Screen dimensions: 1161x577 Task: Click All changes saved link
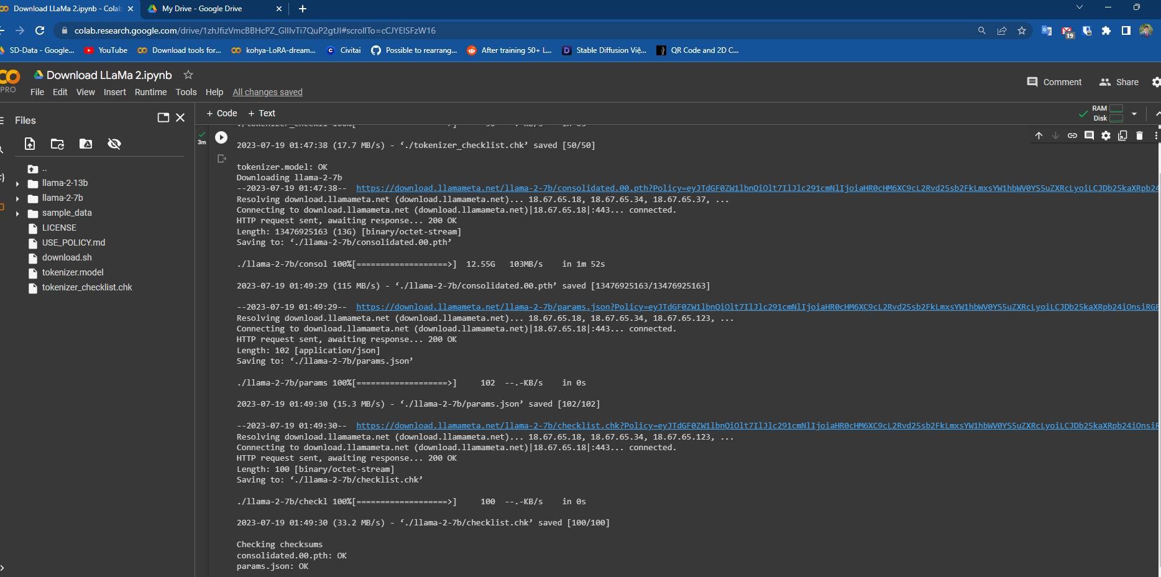coord(267,92)
